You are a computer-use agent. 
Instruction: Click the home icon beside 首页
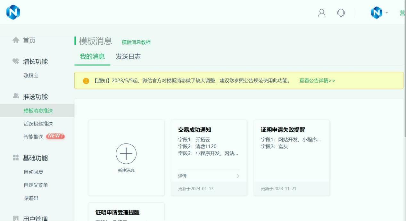pyautogui.click(x=16, y=40)
